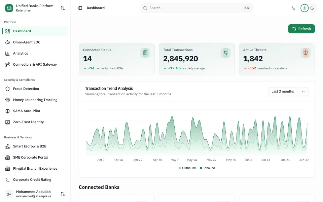Open the Last 3 months dropdown
The height and width of the screenshot is (202, 323).
click(288, 92)
